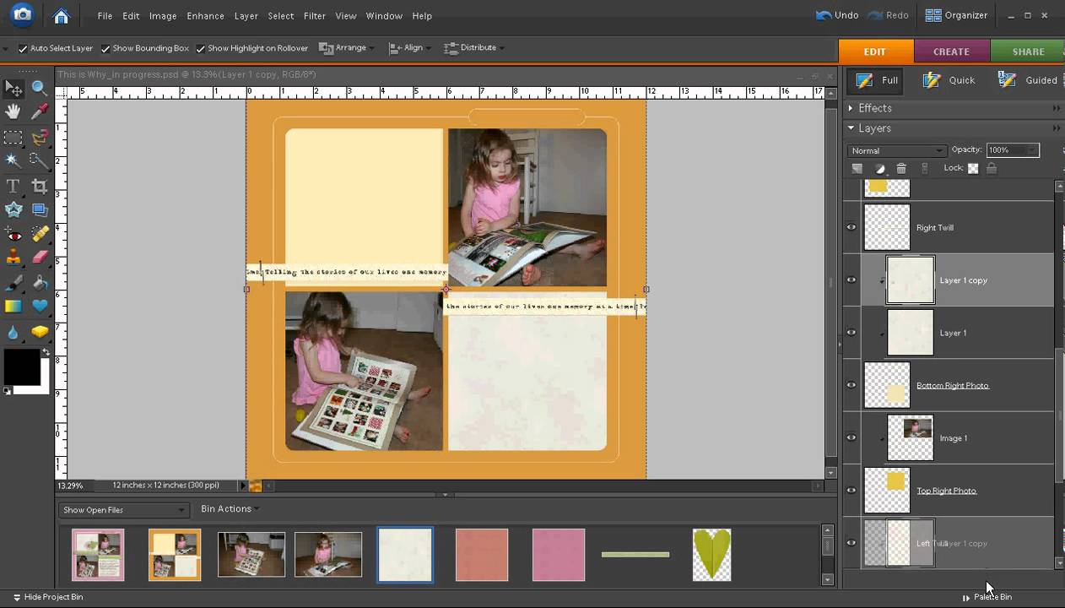This screenshot has height=608, width=1065.
Task: Click Hide Project Bin
Action: pyautogui.click(x=47, y=597)
